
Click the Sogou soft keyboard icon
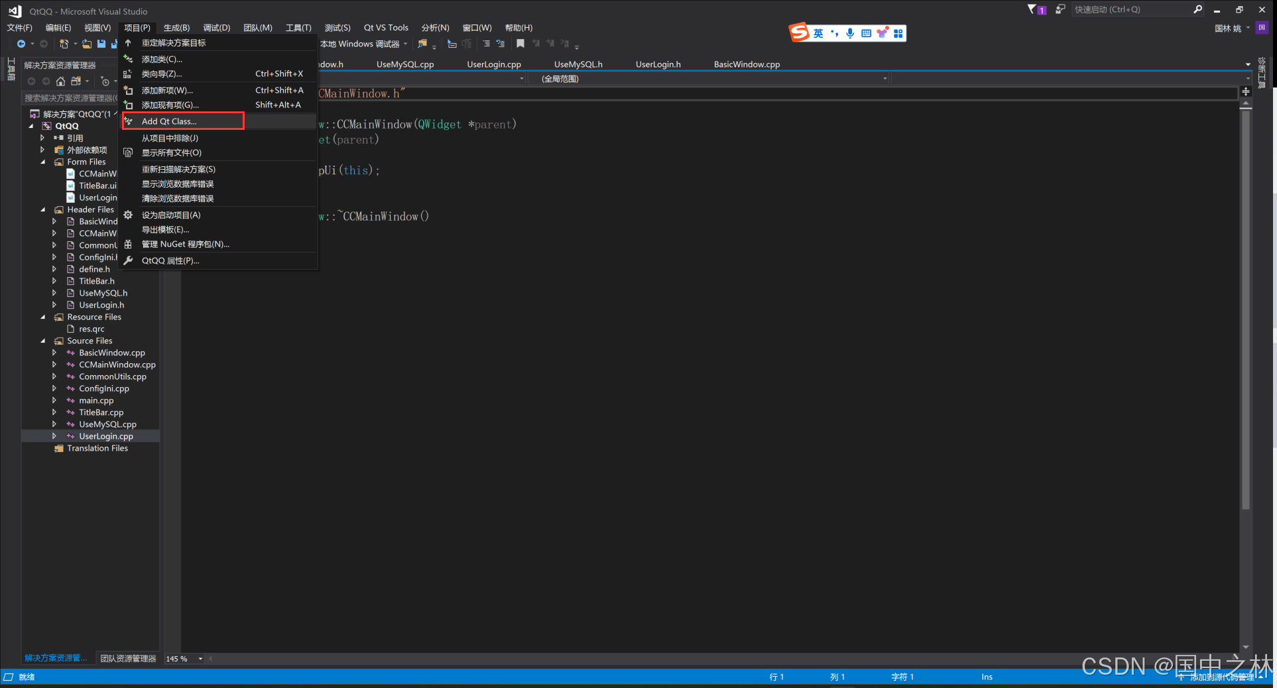point(866,33)
